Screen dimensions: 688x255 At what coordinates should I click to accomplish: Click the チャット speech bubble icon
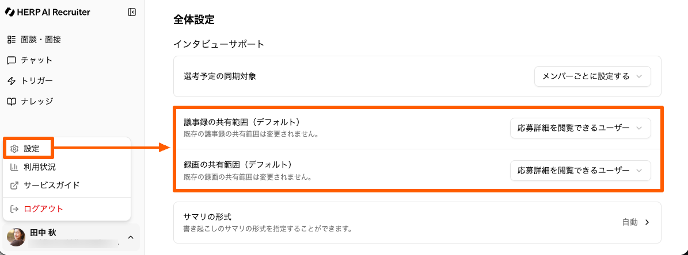pos(11,60)
